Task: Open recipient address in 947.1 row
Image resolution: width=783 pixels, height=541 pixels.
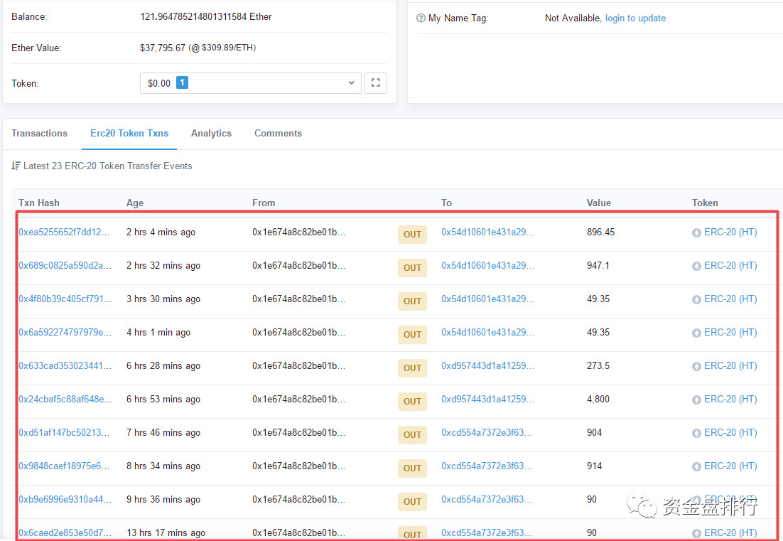Action: [x=487, y=266]
